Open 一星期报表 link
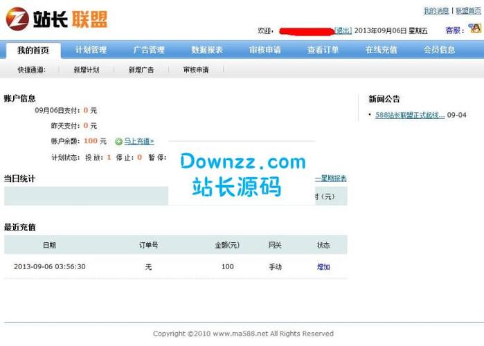The width and height of the screenshot is (484, 346). point(331,179)
